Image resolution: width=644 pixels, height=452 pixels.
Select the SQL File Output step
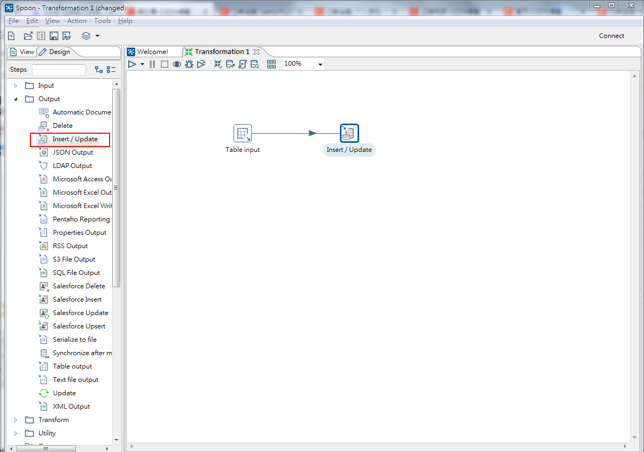[x=69, y=273]
